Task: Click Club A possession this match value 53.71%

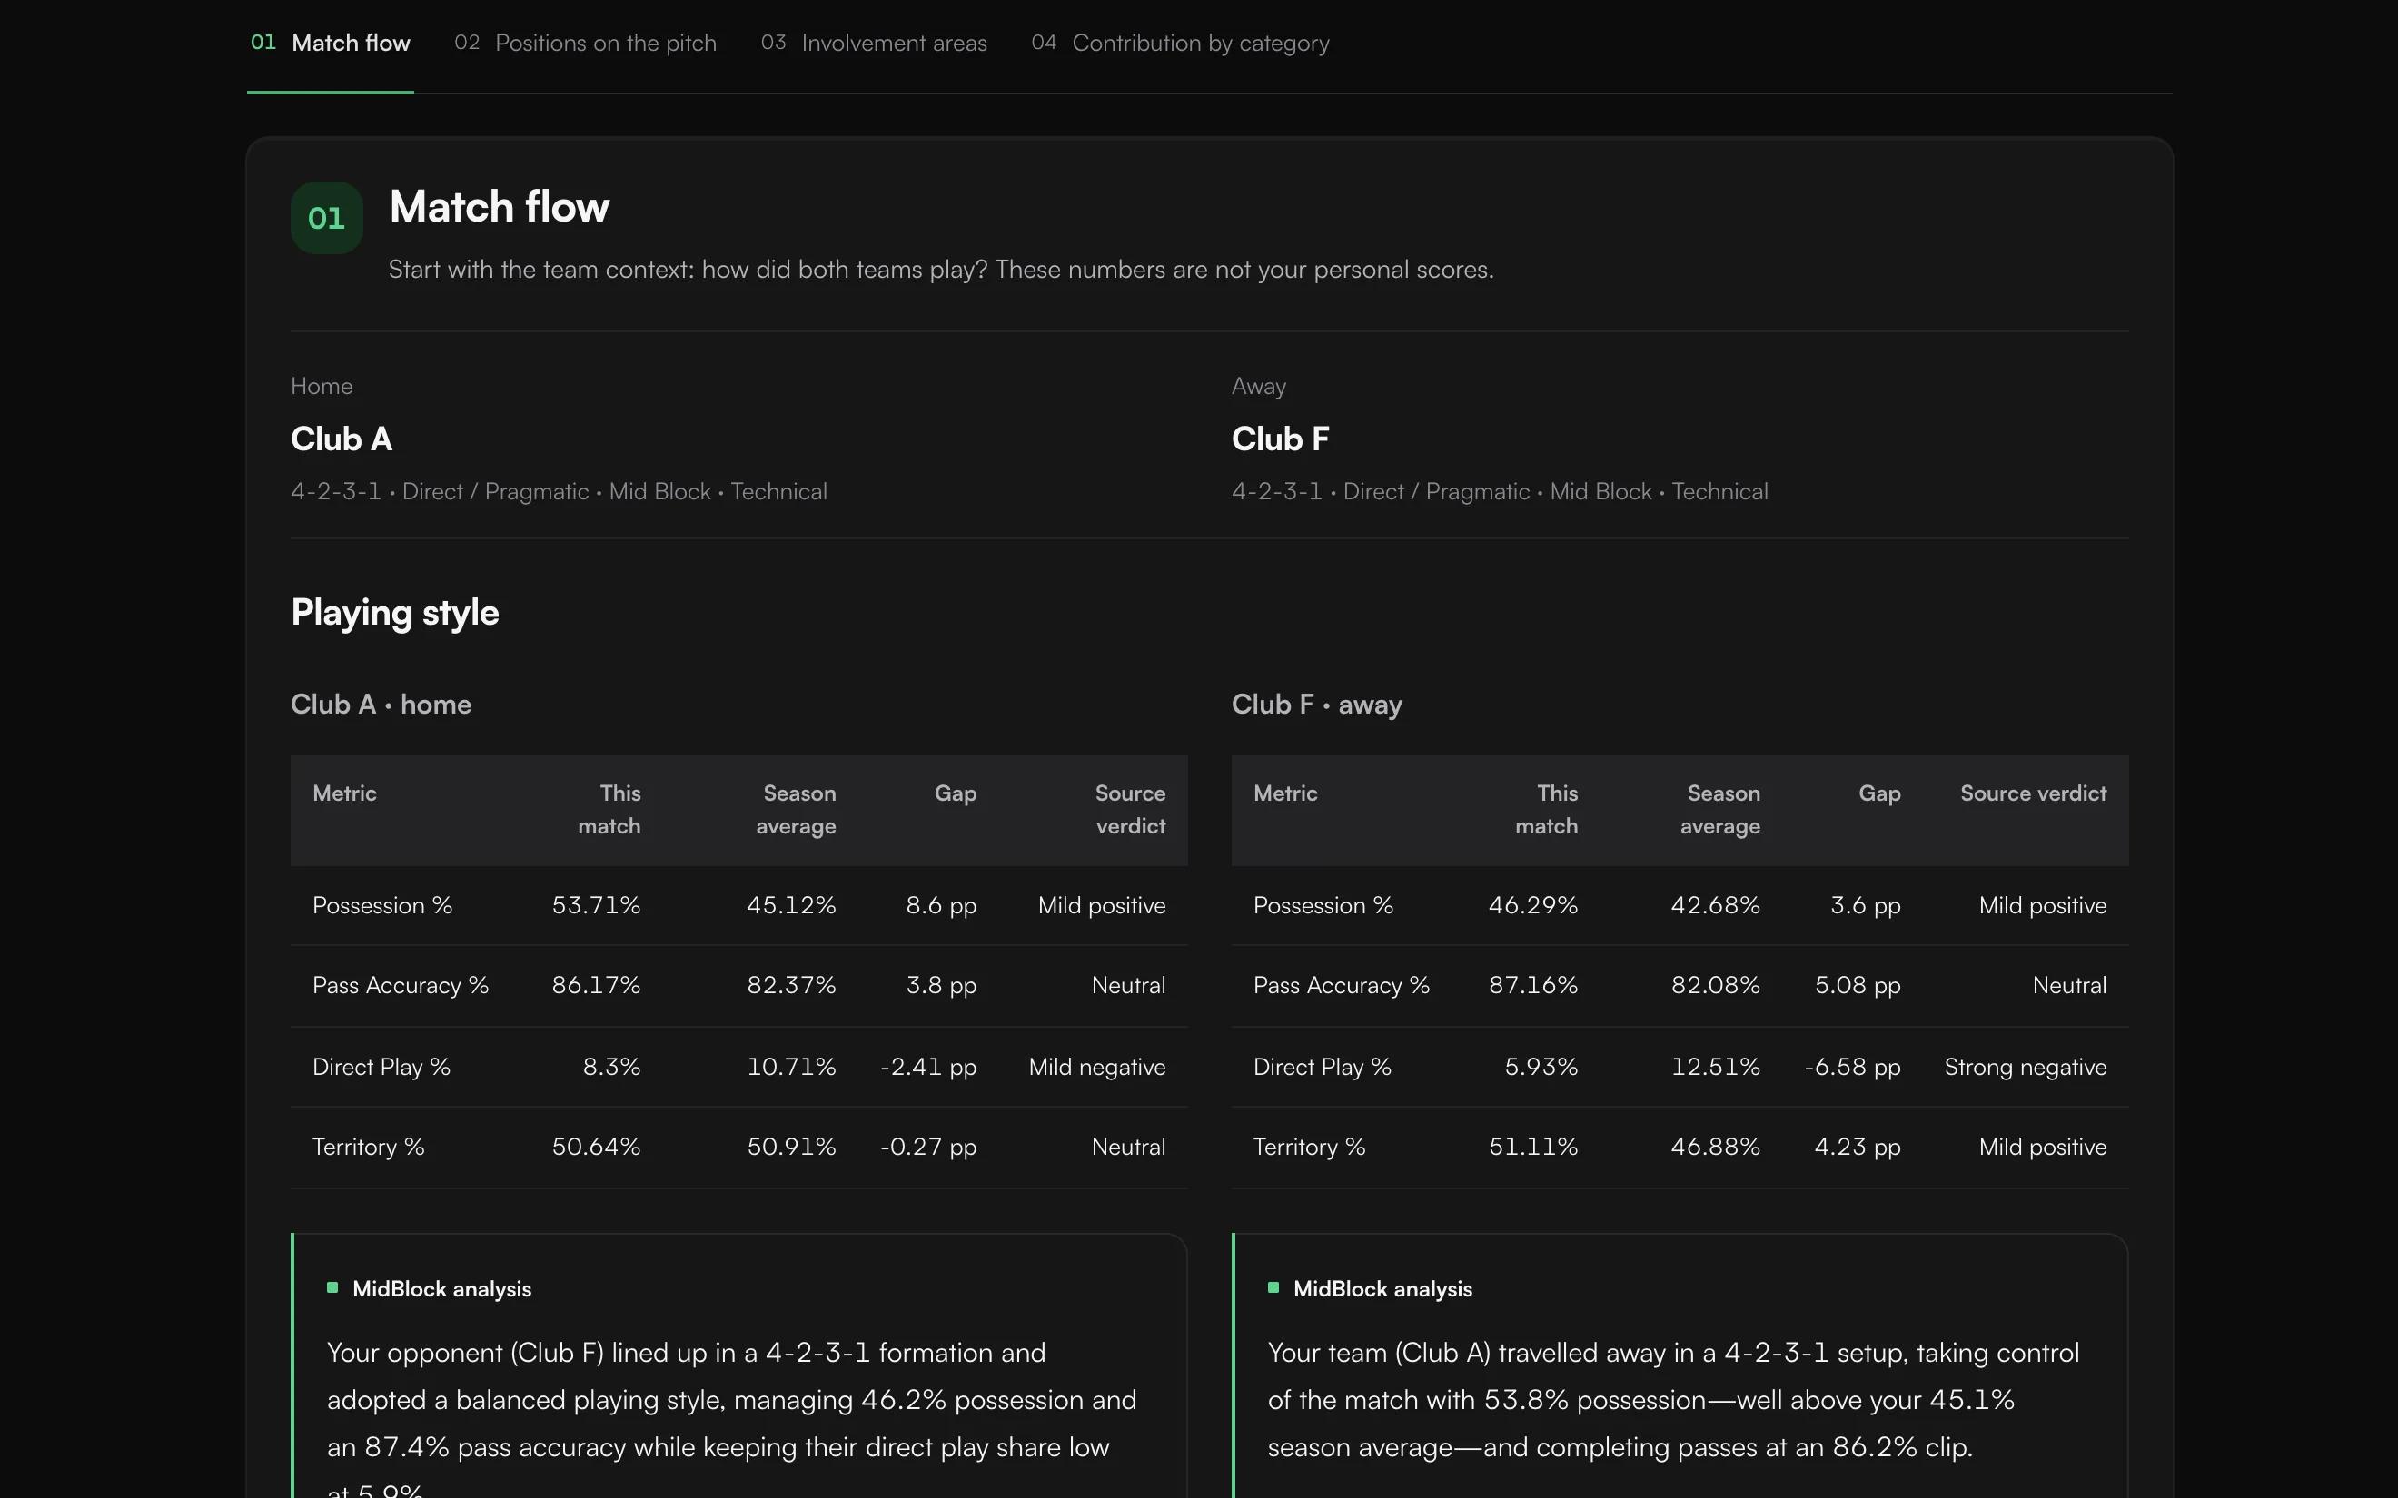Action: pos(596,905)
